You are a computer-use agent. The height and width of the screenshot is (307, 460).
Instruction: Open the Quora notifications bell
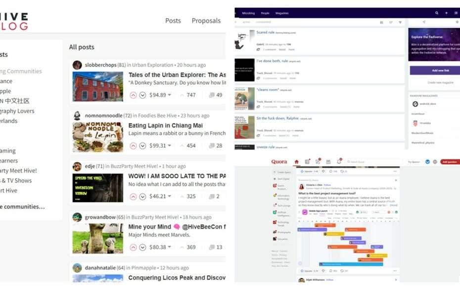(339, 161)
